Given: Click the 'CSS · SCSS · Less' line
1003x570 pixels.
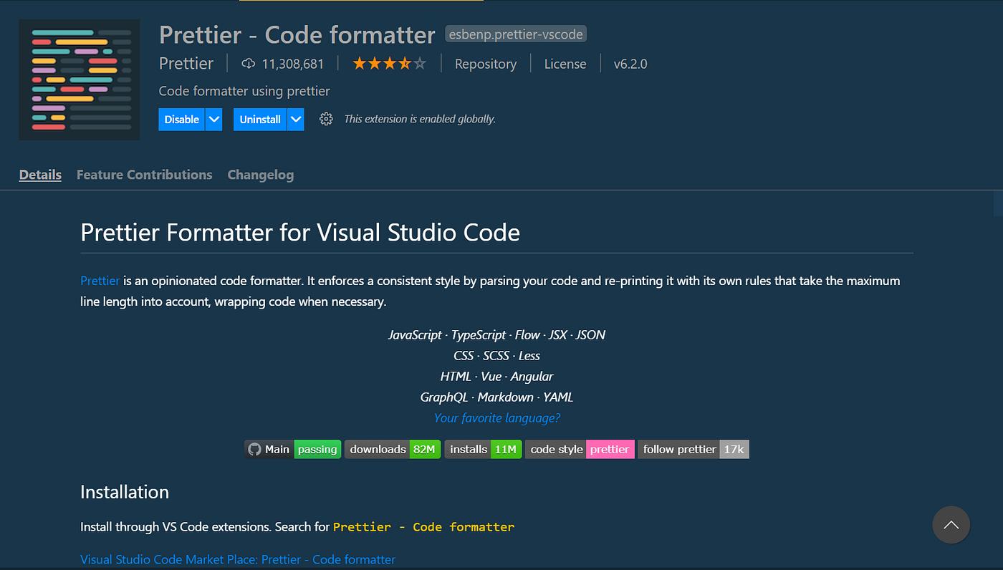Looking at the screenshot, I should 497,355.
